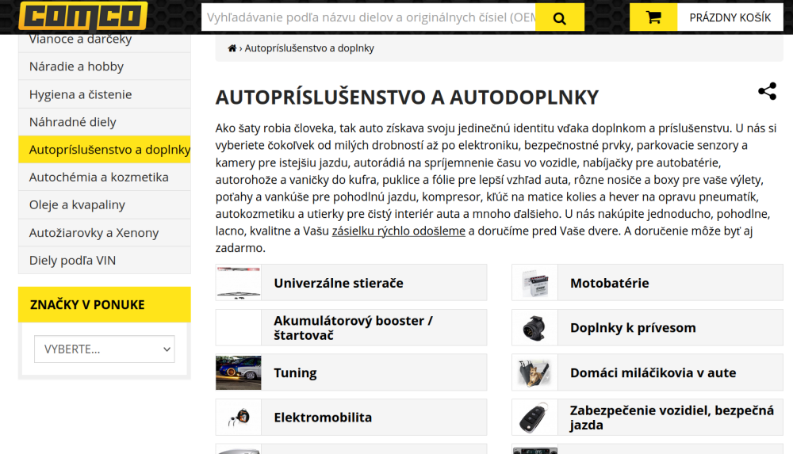
Task: Click the Elektromobilita charger thumbnail
Action: click(239, 417)
